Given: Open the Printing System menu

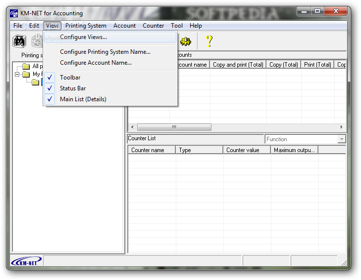Looking at the screenshot, I should pos(86,26).
